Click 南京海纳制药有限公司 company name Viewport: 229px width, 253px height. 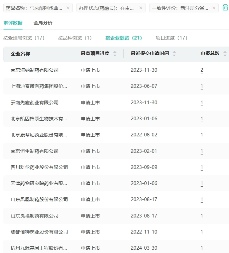tap(34, 70)
